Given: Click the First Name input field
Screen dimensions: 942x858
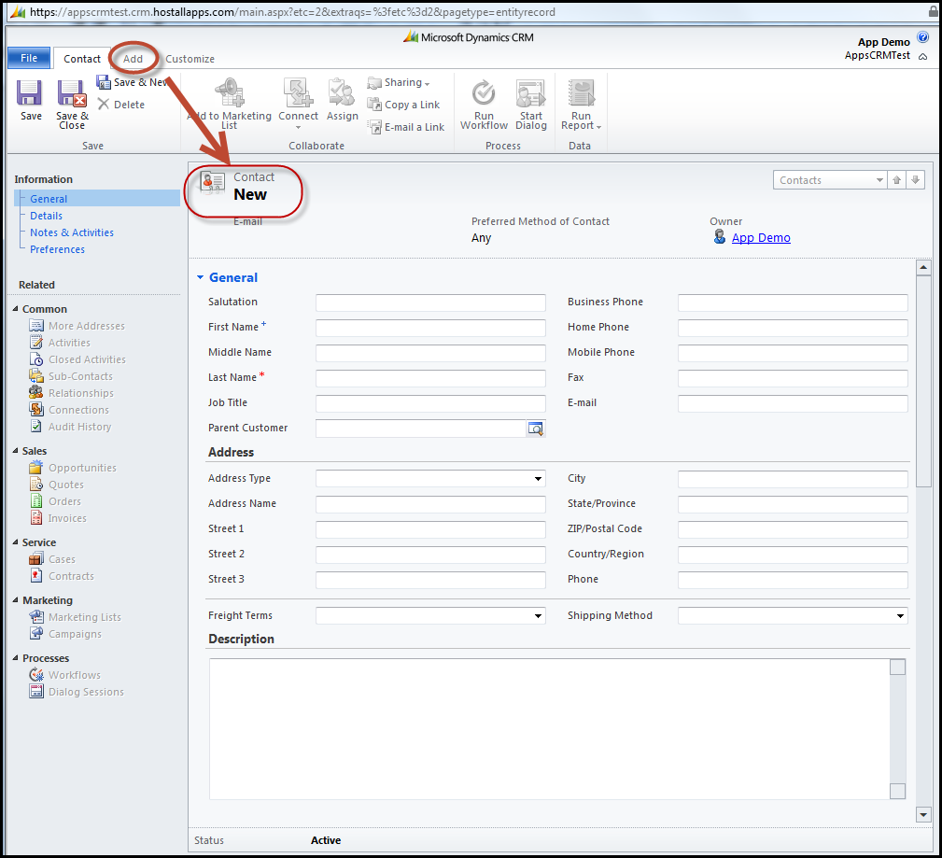Looking at the screenshot, I should click(430, 328).
